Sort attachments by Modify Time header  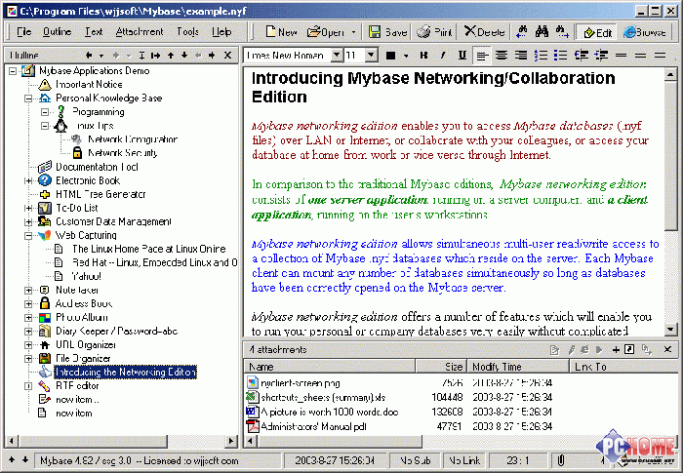pyautogui.click(x=518, y=367)
